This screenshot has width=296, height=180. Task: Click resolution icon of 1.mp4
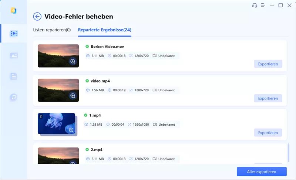click(x=129, y=125)
